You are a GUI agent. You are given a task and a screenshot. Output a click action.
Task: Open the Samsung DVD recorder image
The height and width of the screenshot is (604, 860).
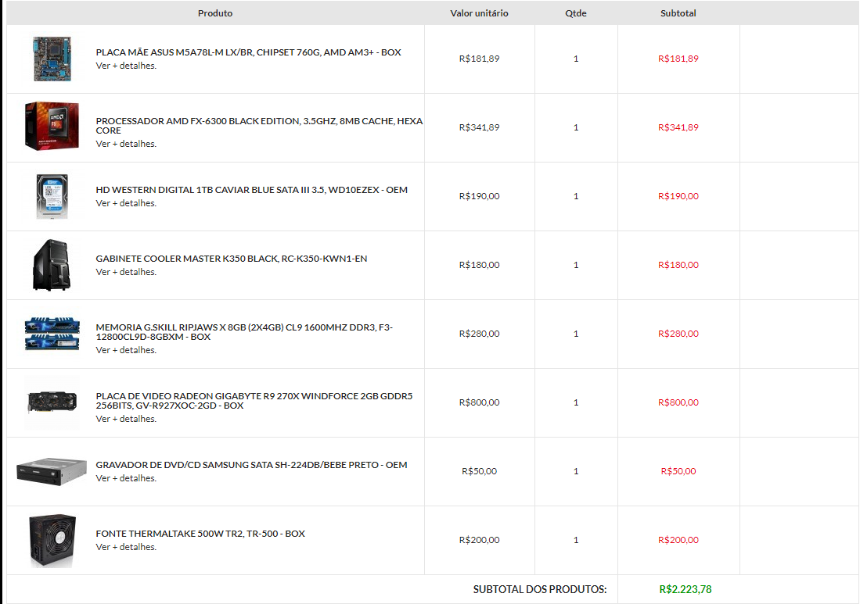coord(52,471)
